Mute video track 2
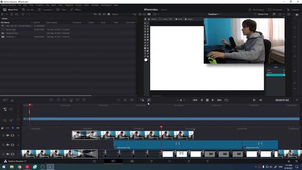 (x=8, y=145)
